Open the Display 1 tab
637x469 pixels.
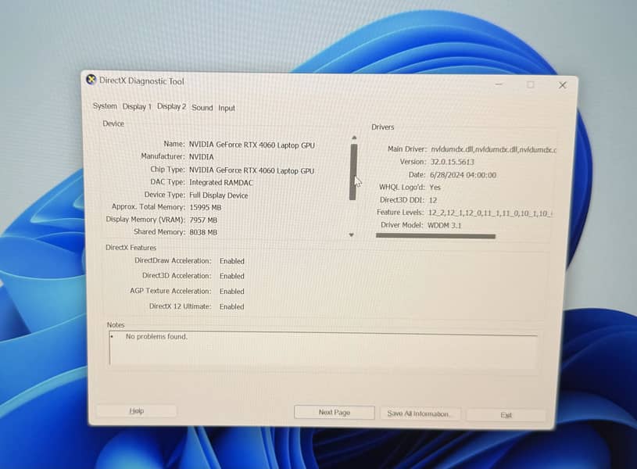[137, 106]
